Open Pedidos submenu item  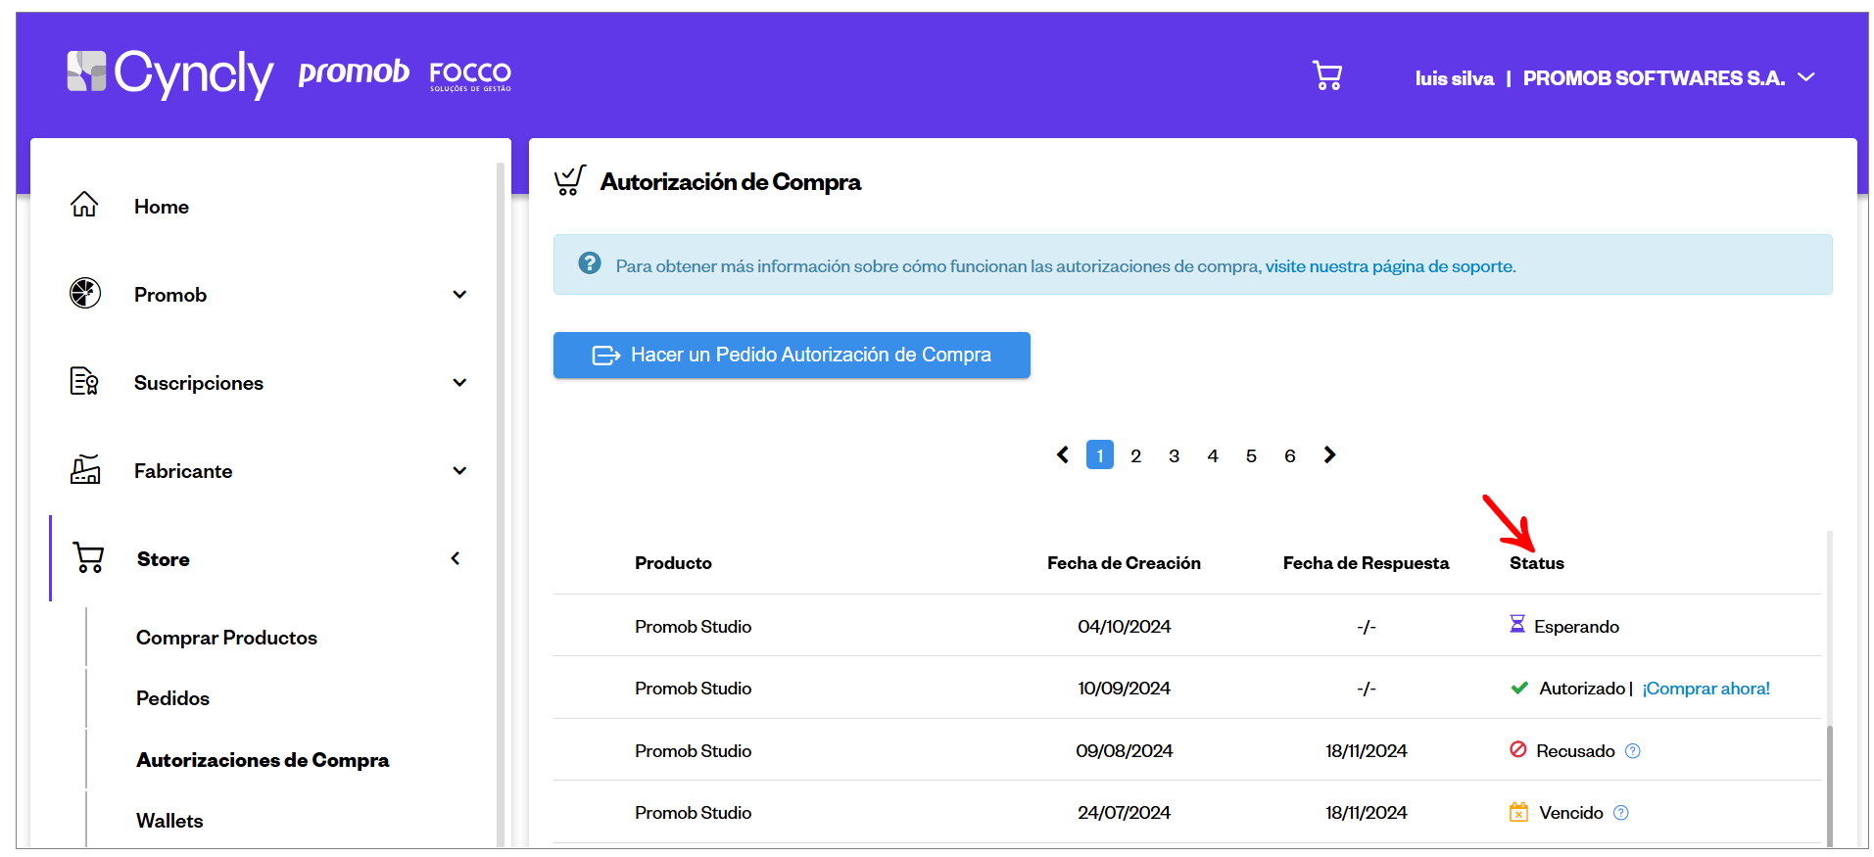[x=172, y=698]
